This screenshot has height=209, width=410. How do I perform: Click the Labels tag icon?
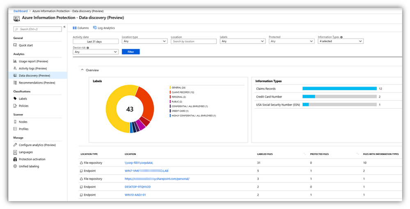15,99
